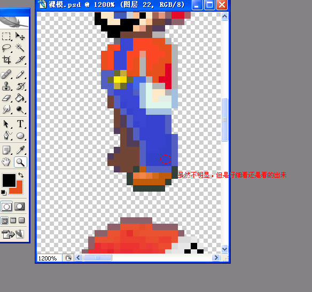Image resolution: width=312 pixels, height=292 pixels.
Task: Select the Notes tool
Action: pyautogui.click(x=6, y=151)
